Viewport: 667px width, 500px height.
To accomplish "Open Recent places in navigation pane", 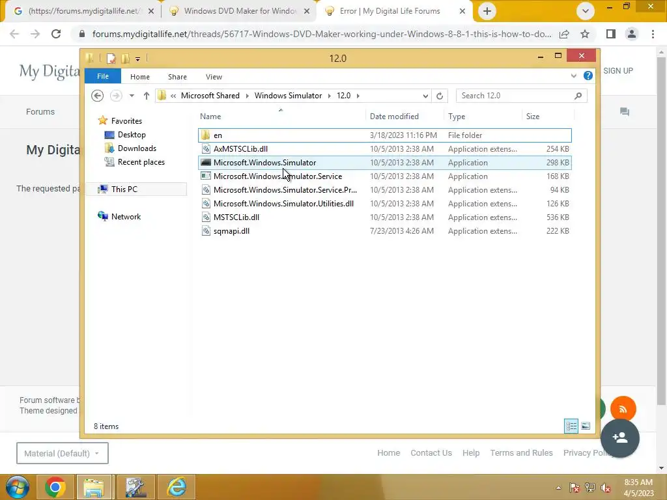I will [141, 162].
